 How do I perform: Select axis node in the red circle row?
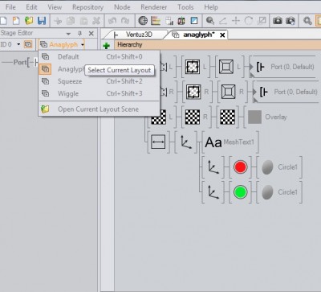[213, 167]
